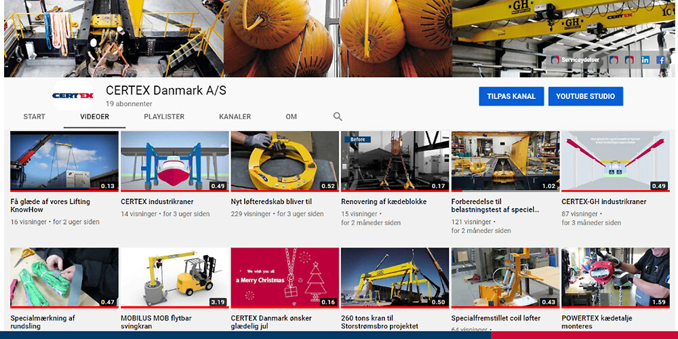Screen dimensions: 678x339
Task: Play the Renovering af kædeblokke thumbnail
Action: (395, 161)
